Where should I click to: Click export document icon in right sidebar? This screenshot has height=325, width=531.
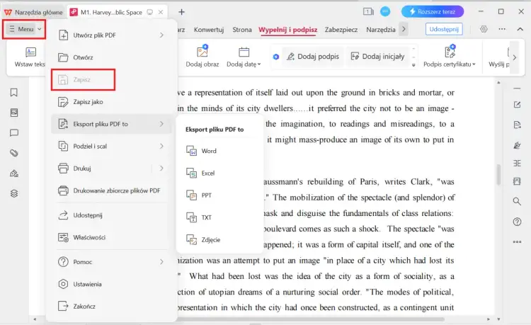tap(517, 125)
